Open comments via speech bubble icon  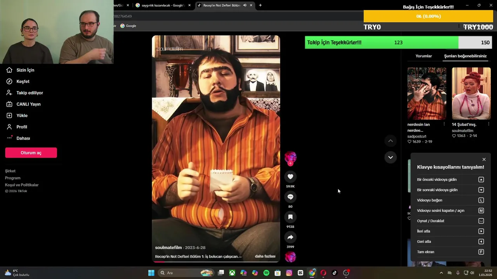pyautogui.click(x=290, y=197)
